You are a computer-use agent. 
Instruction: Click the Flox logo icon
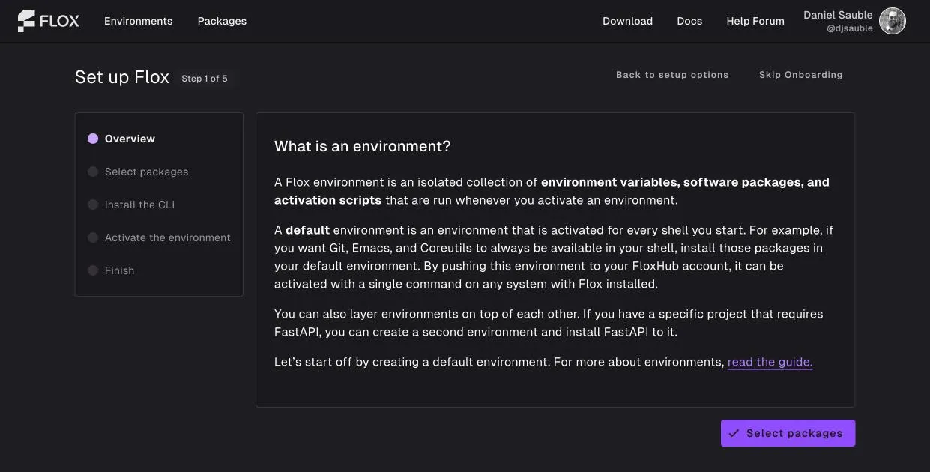point(26,21)
